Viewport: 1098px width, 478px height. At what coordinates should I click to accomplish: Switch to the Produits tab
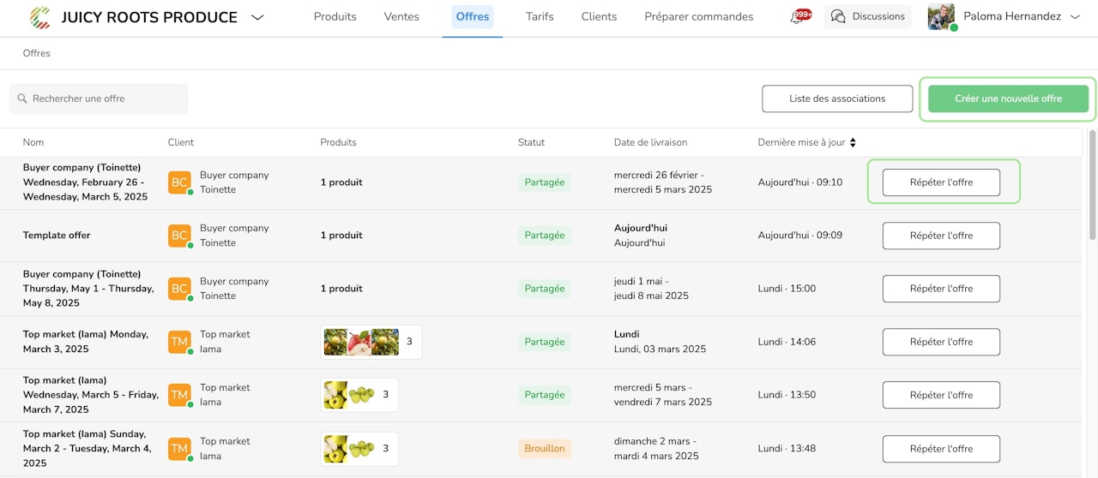pos(335,17)
